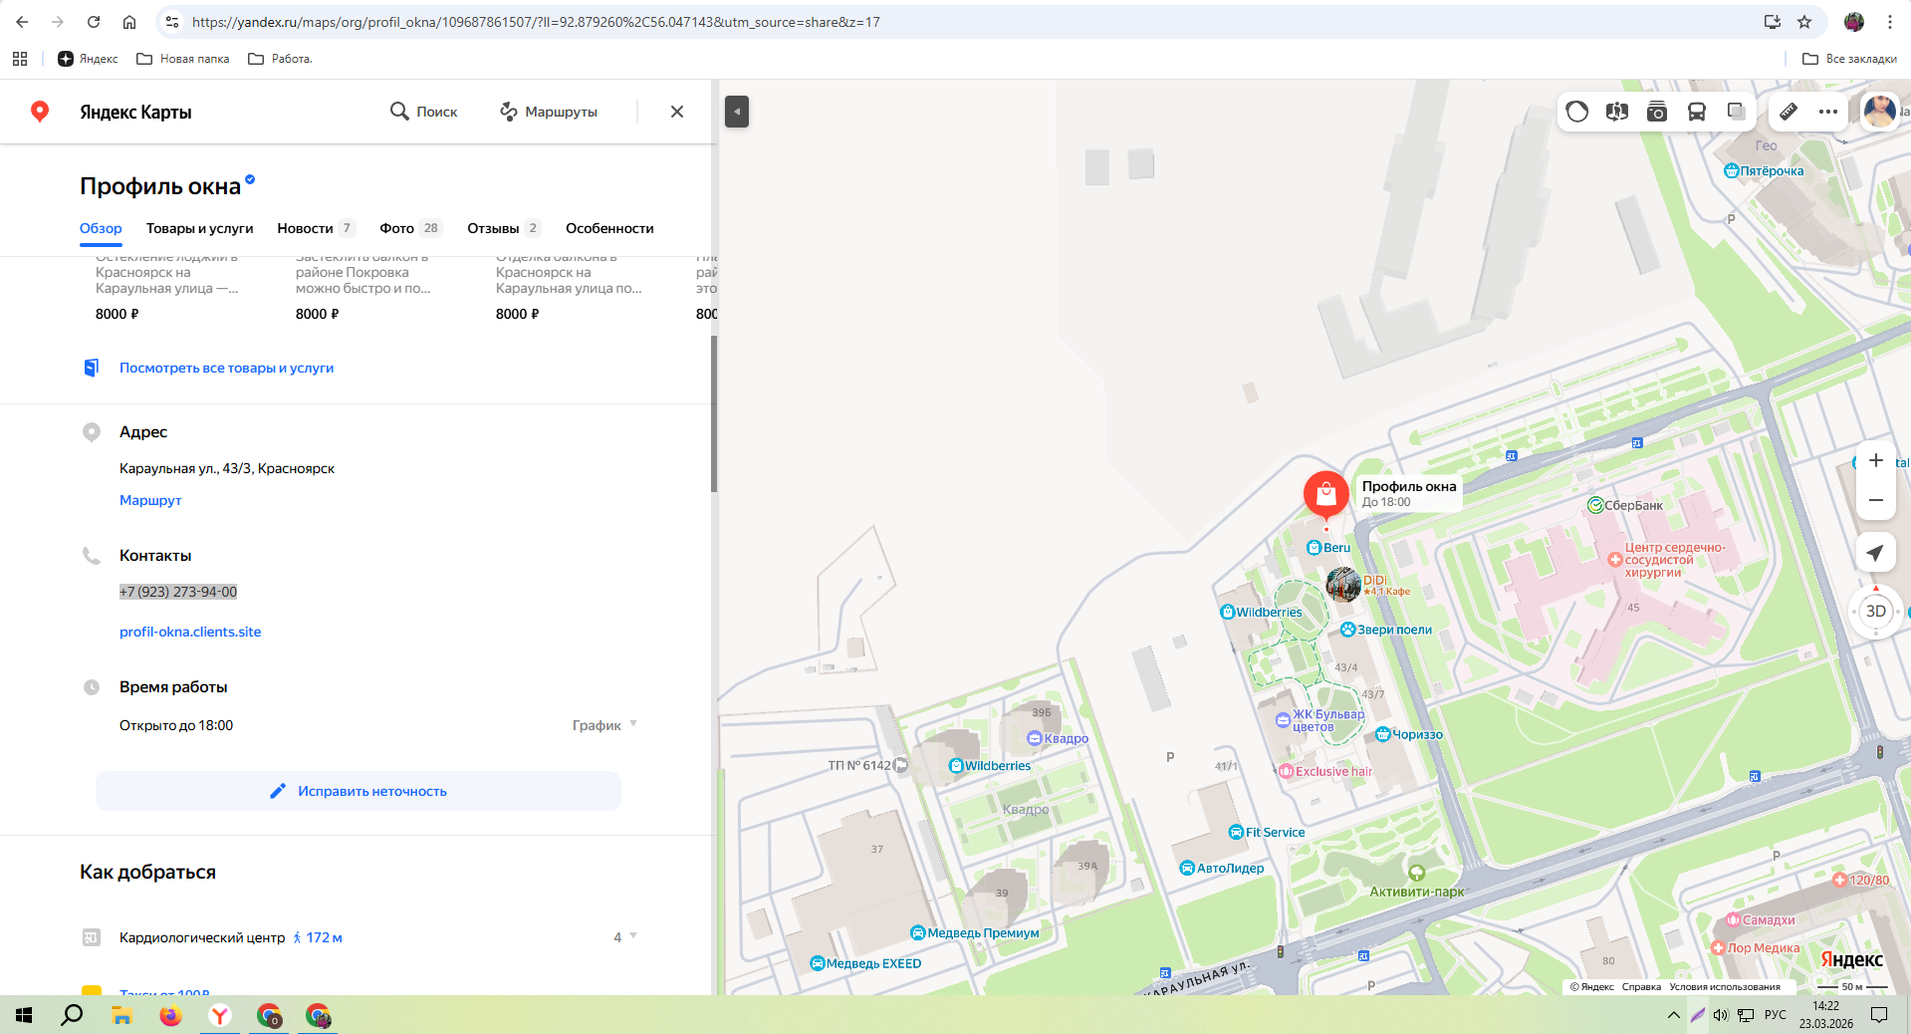Click the browser address bar
This screenshot has height=1034, width=1911.
956,22
